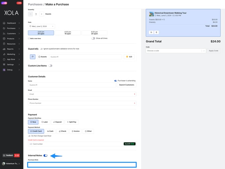Click the Purchases sidebar icon

(x=4, y=28)
